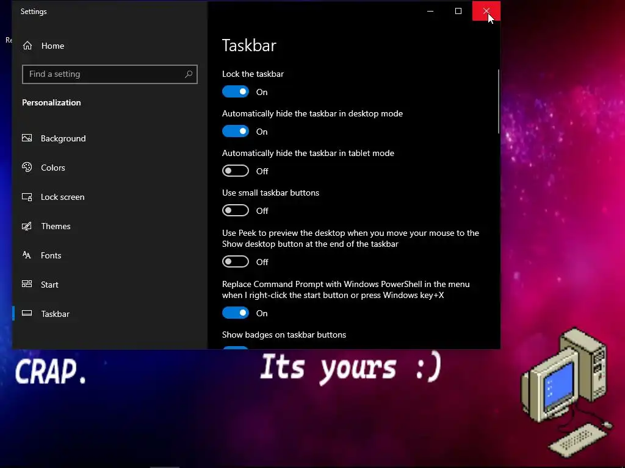Viewport: 625px width, 468px height.
Task: Select Start in the sidebar
Action: coord(110,285)
